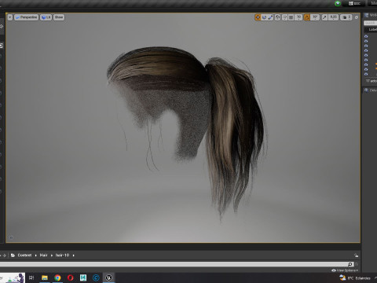Switch to Unreal Engine on the taskbar

109,277
